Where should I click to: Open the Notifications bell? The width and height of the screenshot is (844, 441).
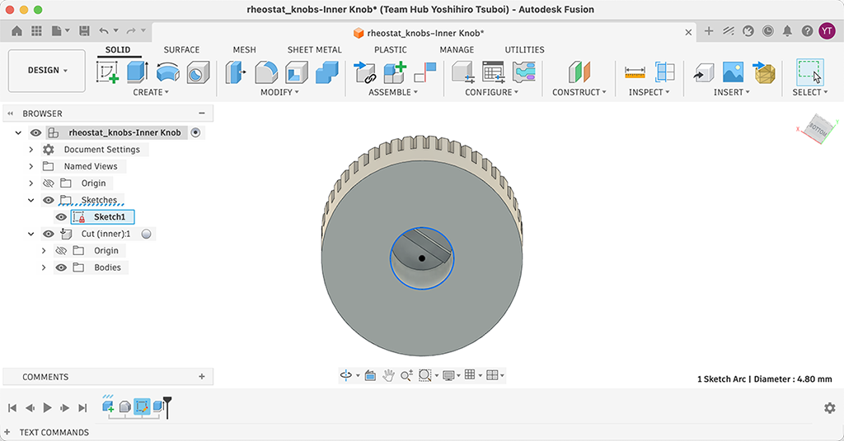pos(787,31)
